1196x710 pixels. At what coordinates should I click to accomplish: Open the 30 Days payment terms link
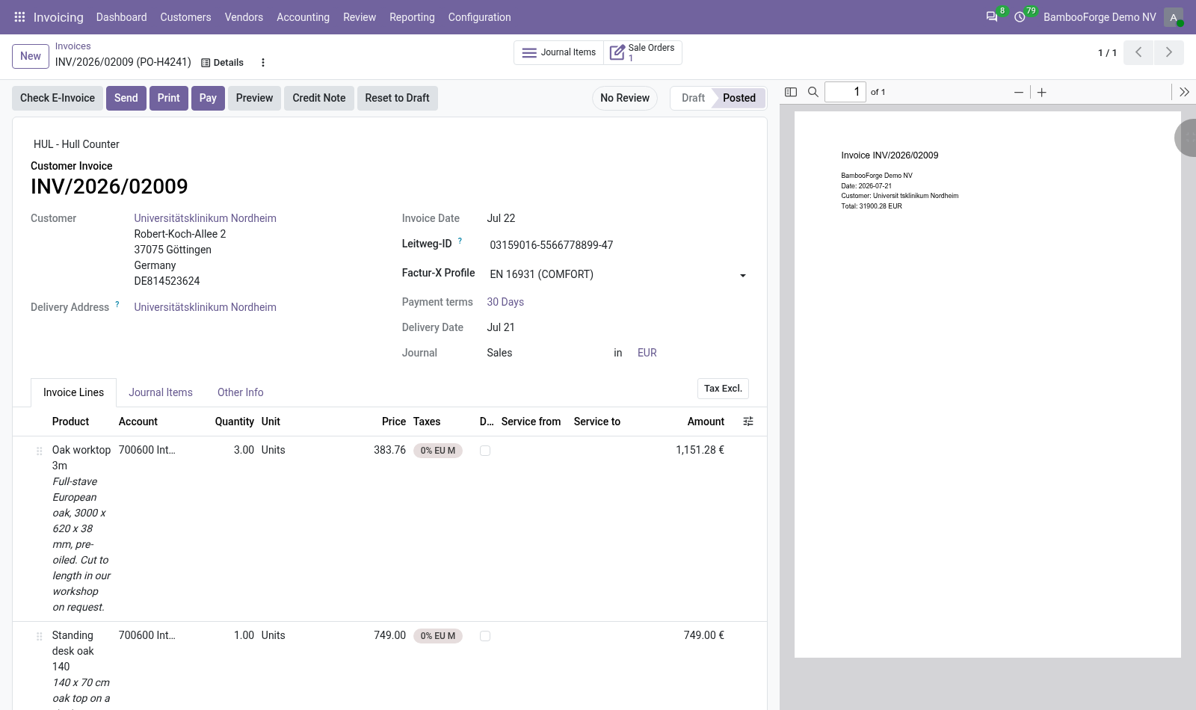(x=505, y=302)
